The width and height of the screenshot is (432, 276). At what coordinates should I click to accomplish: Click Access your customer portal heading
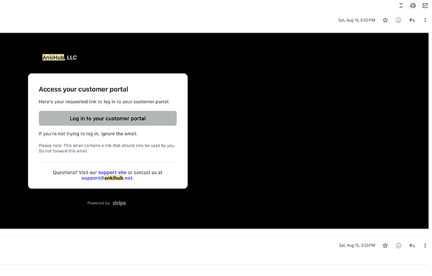[83, 89]
